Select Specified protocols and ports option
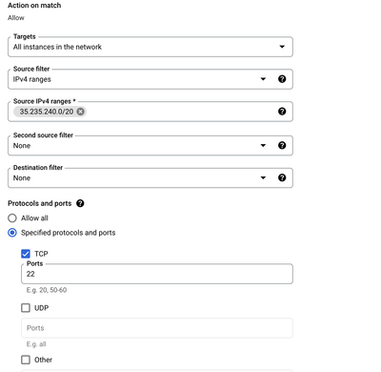The image size is (381, 372). (x=12, y=233)
